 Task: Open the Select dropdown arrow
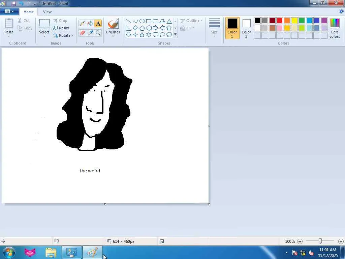point(44,36)
